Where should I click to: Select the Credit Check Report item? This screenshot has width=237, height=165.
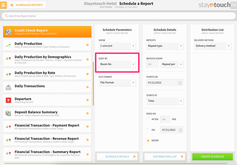tap(47, 32)
